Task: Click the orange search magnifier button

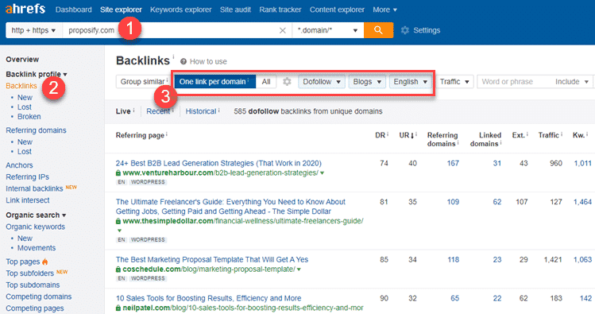Action: (x=378, y=30)
